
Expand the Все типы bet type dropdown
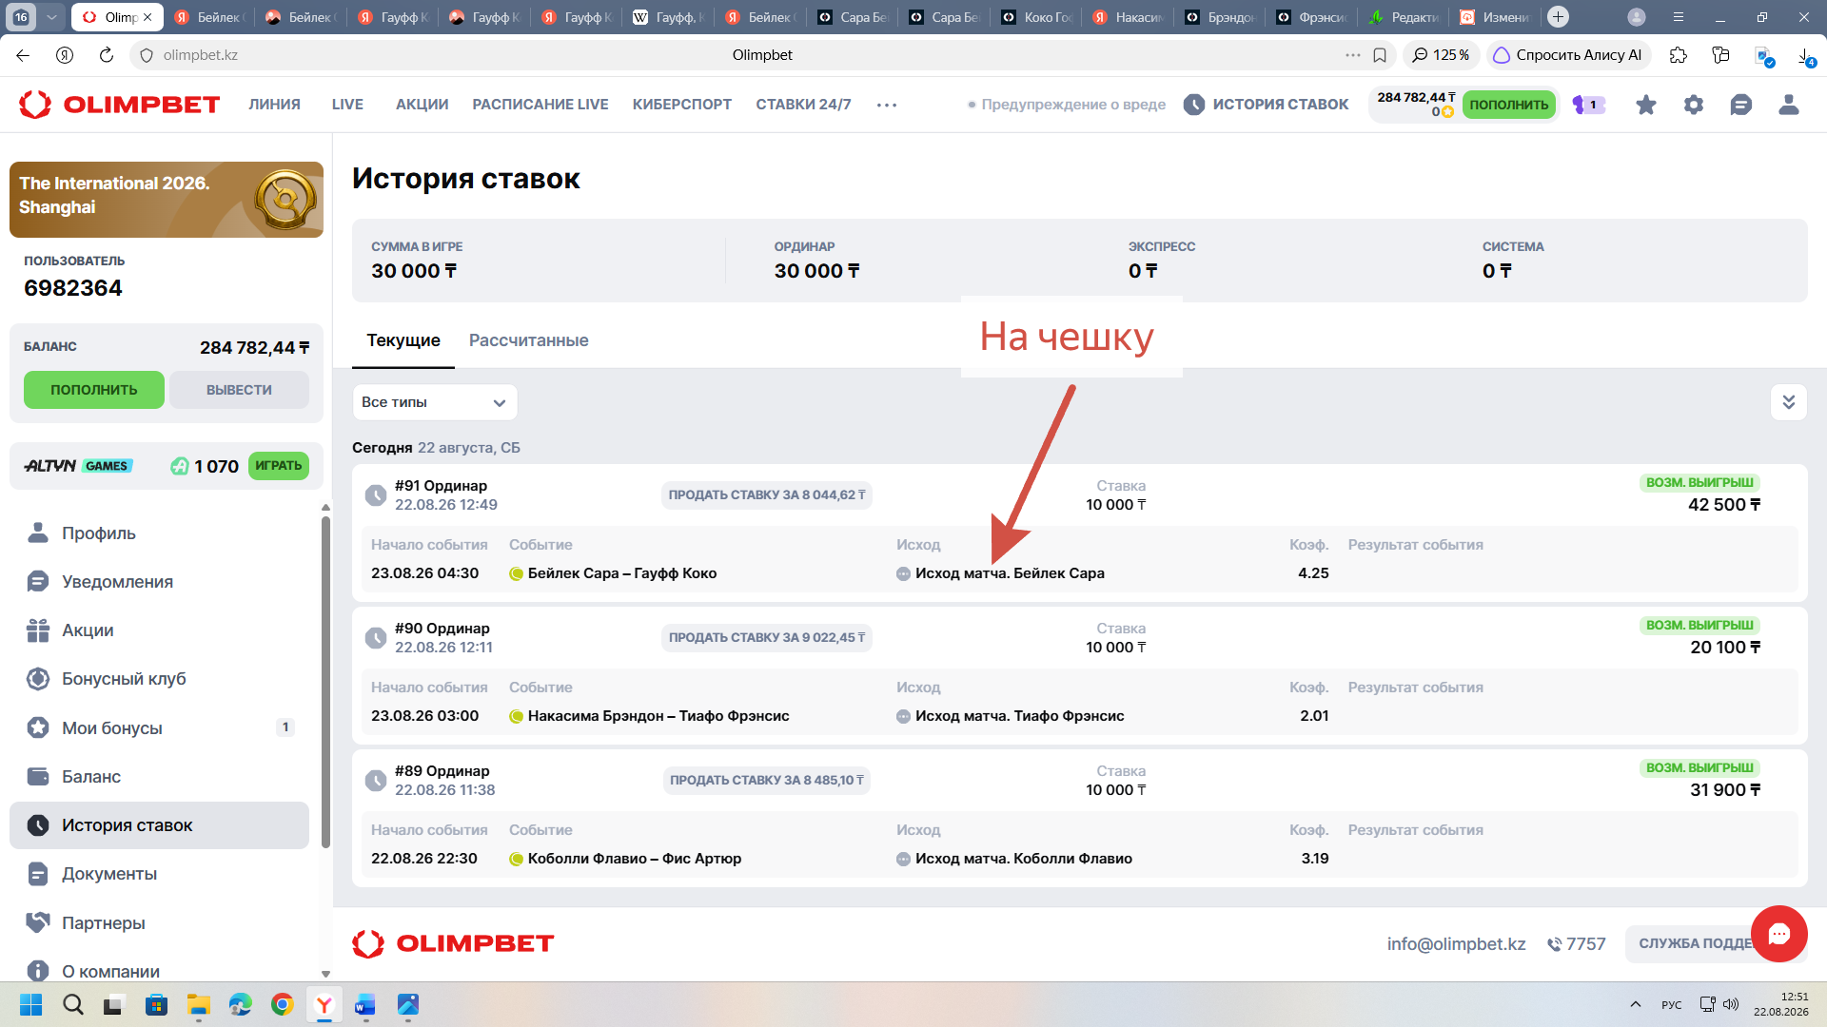(435, 402)
